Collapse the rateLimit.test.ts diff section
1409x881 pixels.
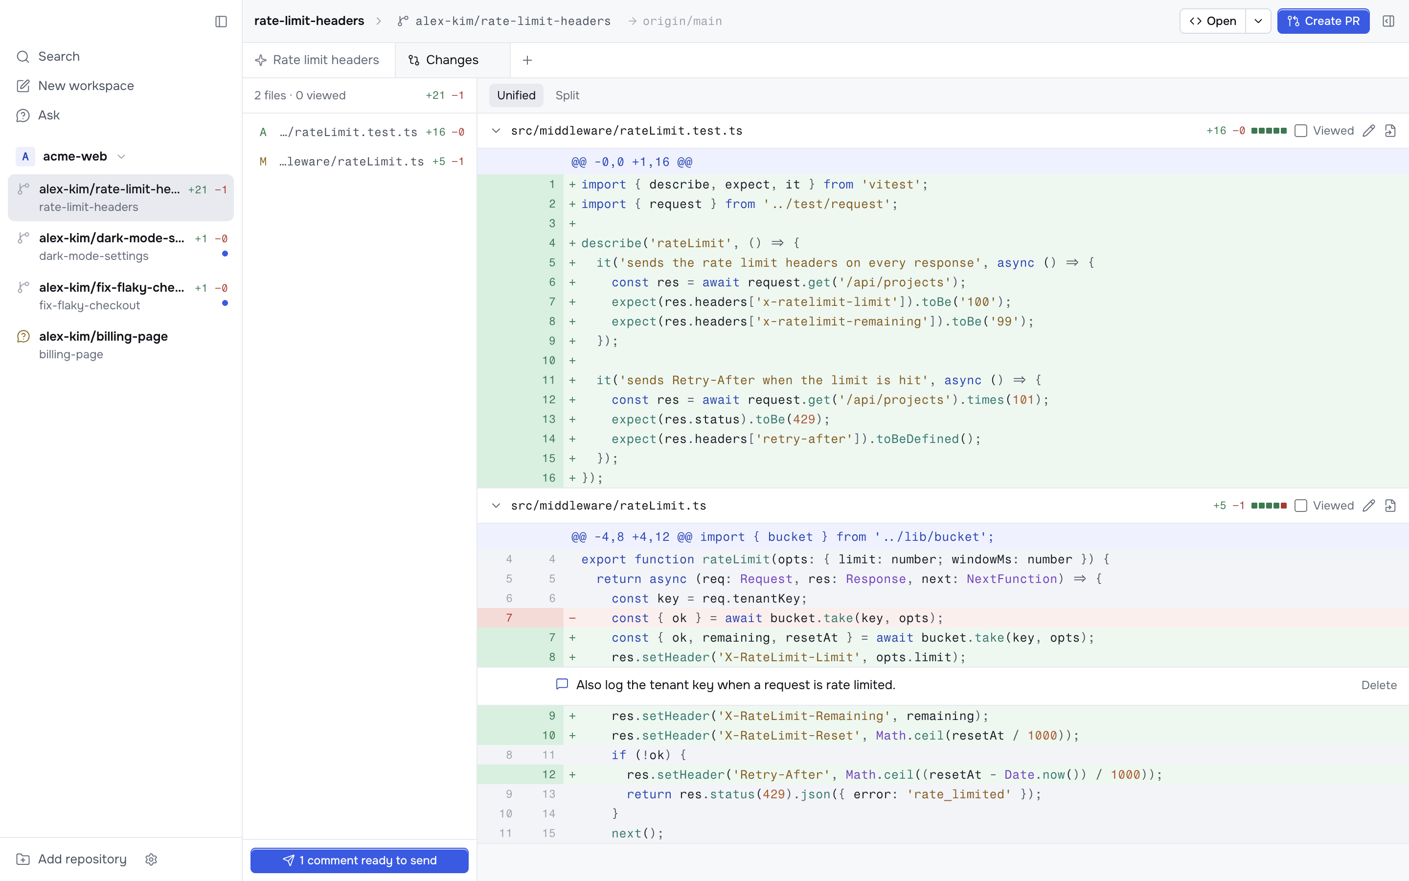(x=496, y=131)
